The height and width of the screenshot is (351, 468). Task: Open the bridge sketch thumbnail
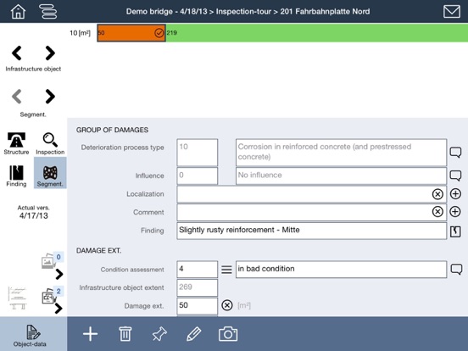pyautogui.click(x=18, y=298)
